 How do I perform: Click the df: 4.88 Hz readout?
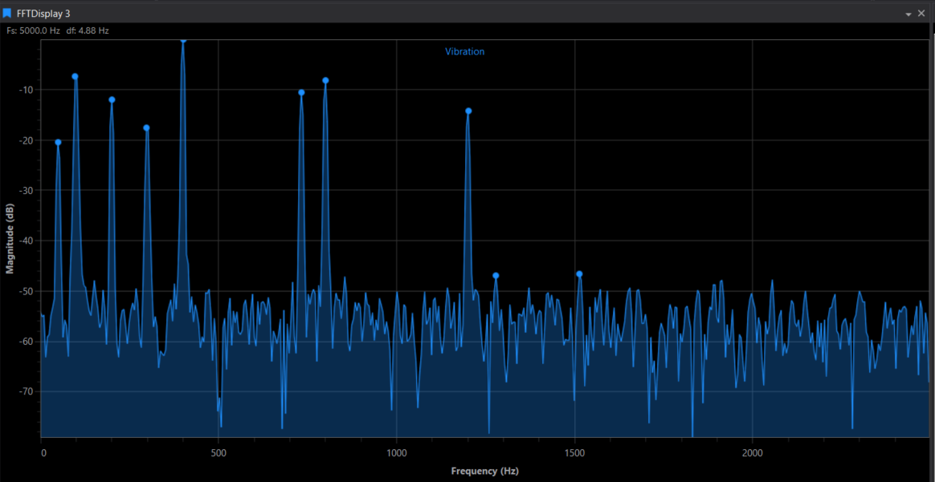point(88,30)
